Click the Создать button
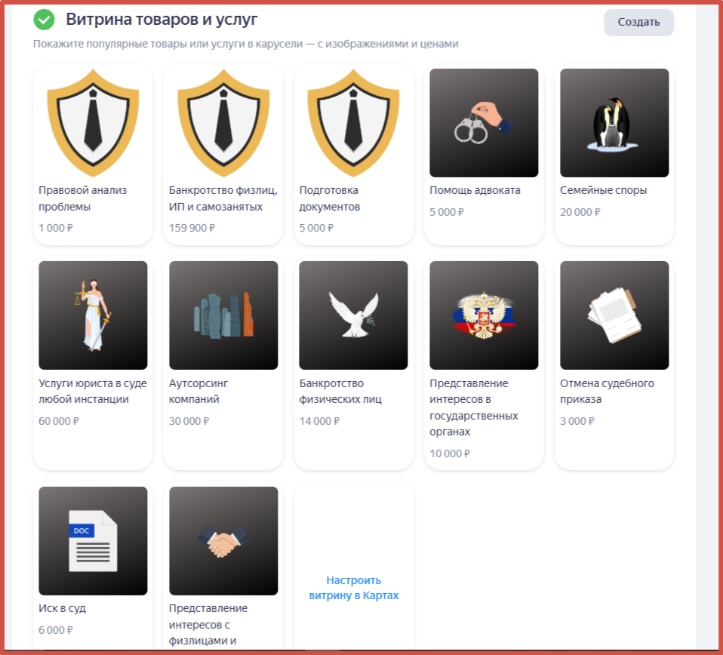The width and height of the screenshot is (723, 655). coord(638,22)
